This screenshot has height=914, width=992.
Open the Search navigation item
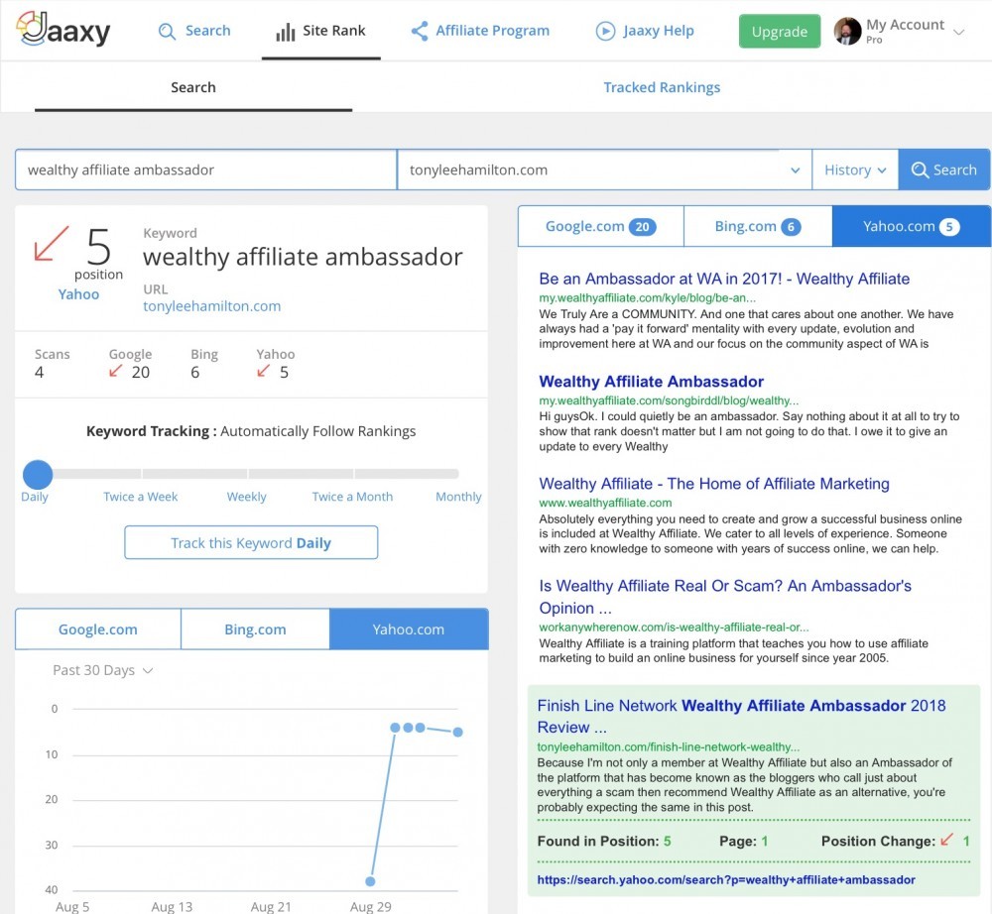pyautogui.click(x=194, y=31)
